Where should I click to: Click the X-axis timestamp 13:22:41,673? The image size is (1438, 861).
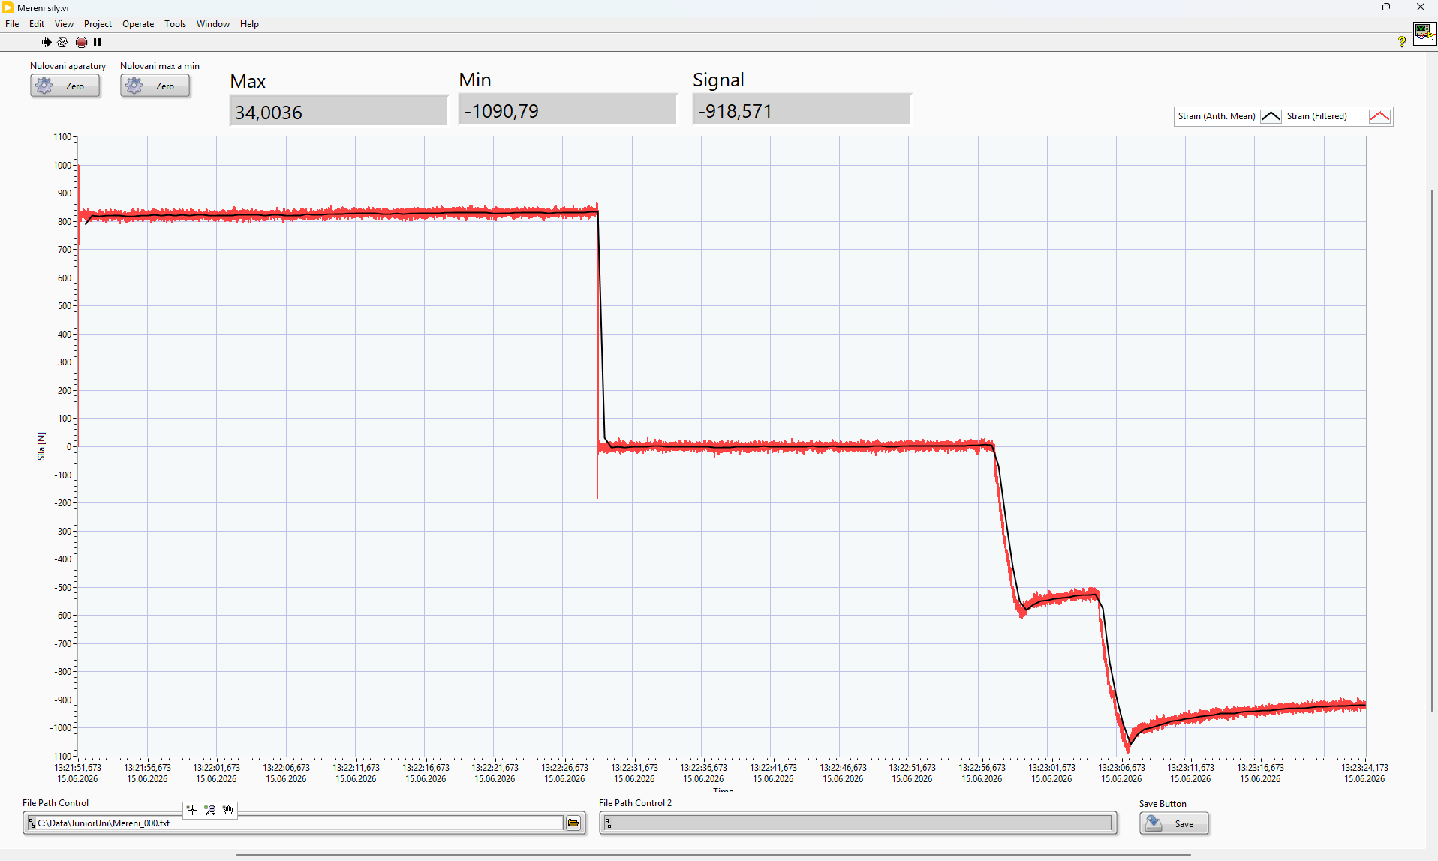pyautogui.click(x=773, y=768)
